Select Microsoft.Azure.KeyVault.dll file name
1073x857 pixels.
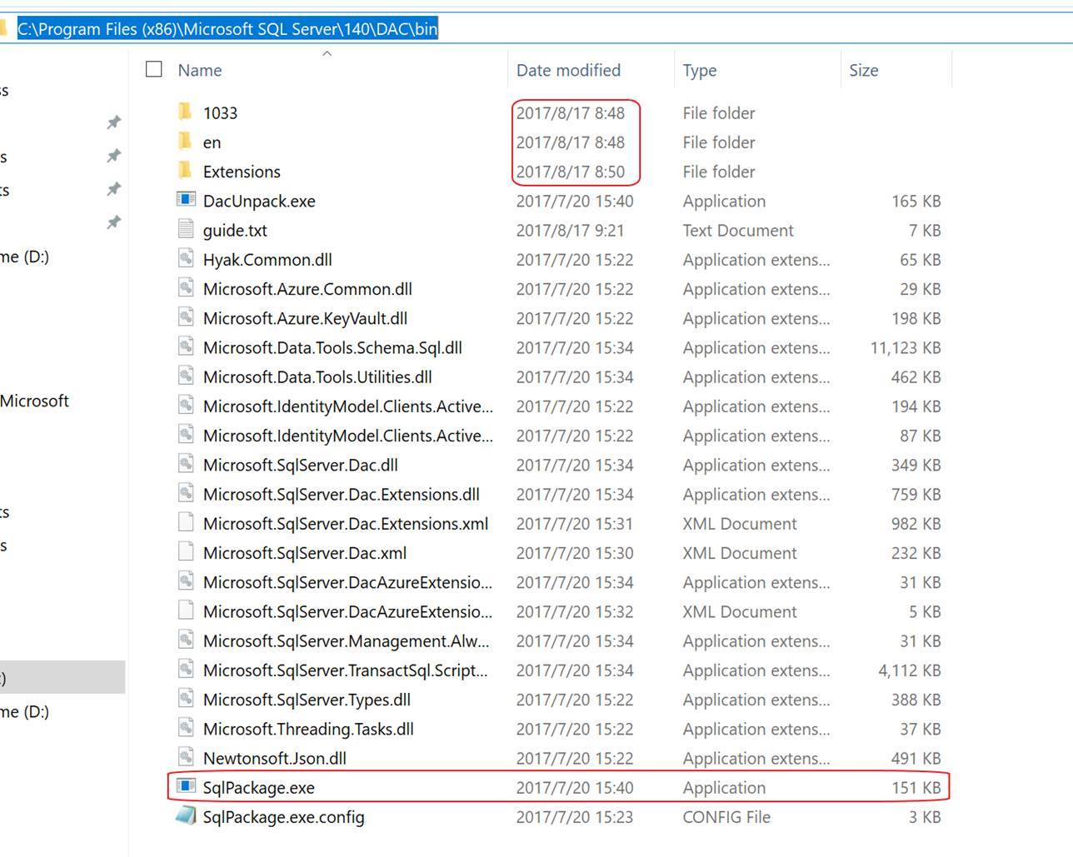point(305,318)
